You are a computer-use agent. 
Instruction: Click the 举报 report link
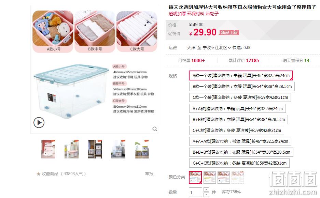click(149, 174)
